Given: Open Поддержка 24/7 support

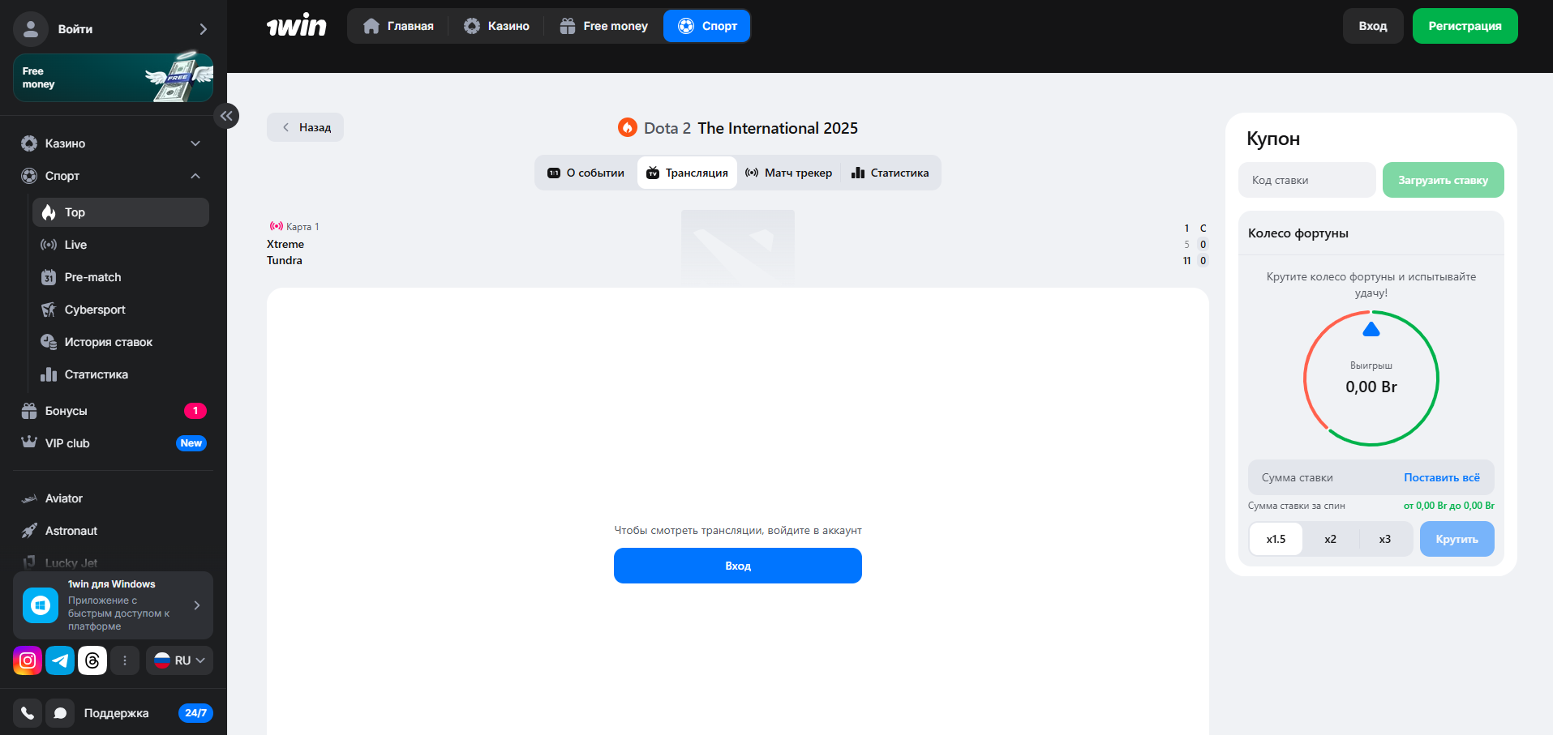Looking at the screenshot, I should pos(148,713).
